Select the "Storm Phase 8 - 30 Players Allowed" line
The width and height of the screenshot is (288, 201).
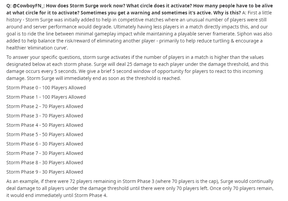[x=44, y=163]
